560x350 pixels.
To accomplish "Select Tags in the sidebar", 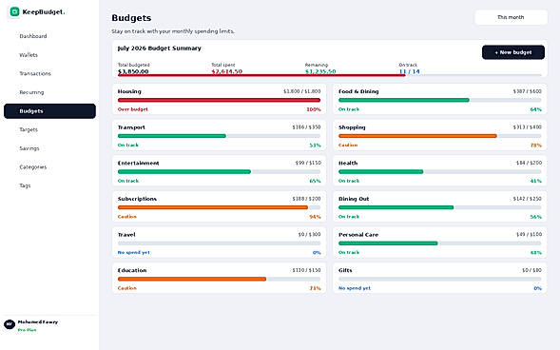I will coord(25,185).
